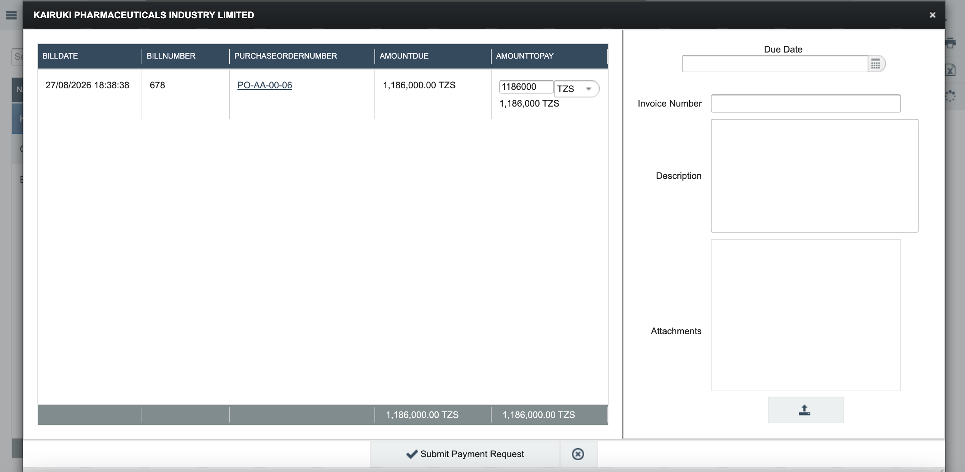The height and width of the screenshot is (472, 965).
Task: Open purchase order PO-AA-00-06
Action: pos(265,85)
